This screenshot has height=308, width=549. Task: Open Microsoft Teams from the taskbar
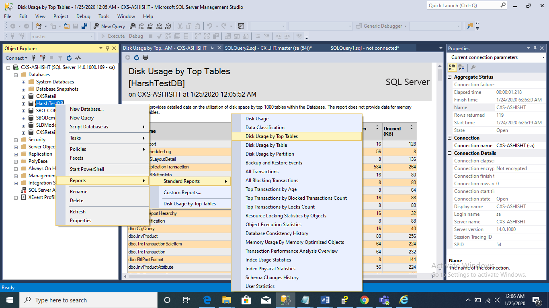384,300
